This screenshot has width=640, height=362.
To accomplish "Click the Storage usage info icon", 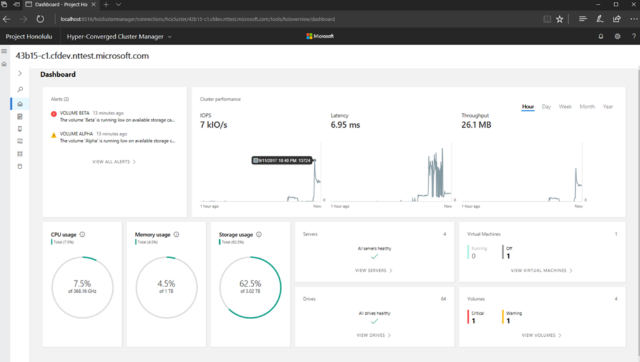I will pyautogui.click(x=259, y=234).
